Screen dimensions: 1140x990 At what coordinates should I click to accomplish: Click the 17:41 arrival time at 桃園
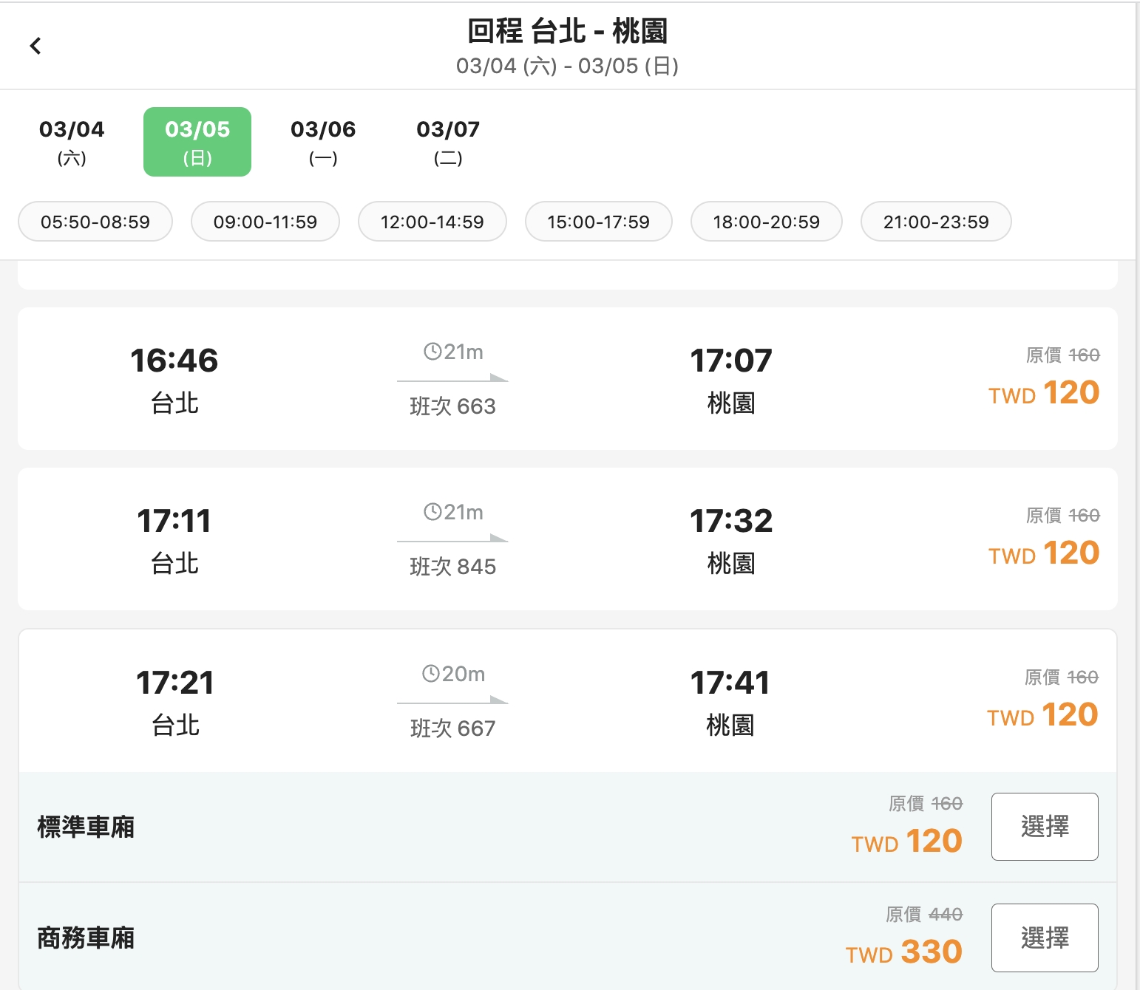pyautogui.click(x=730, y=683)
